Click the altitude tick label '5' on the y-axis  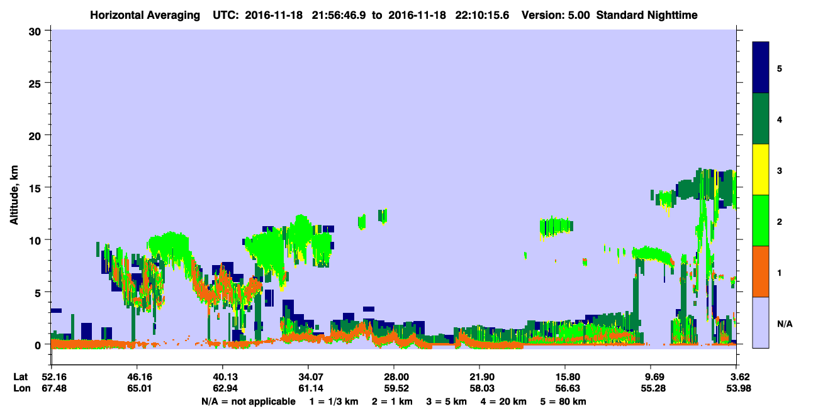39,292
